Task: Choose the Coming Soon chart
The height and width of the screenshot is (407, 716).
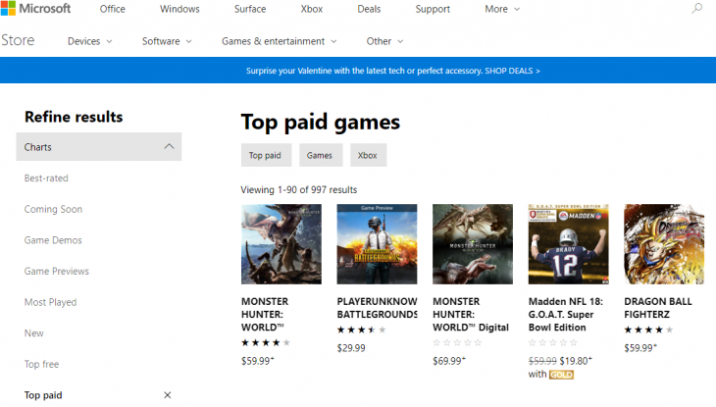Action: click(53, 209)
